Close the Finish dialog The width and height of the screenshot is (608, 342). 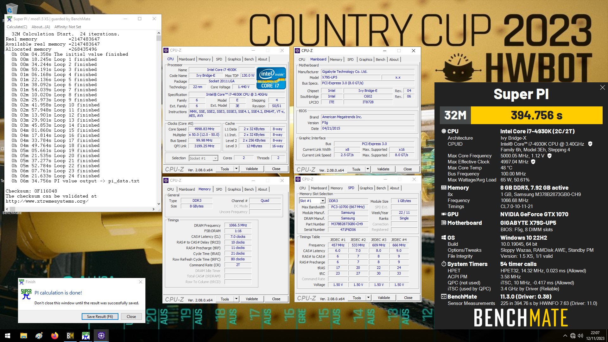(x=141, y=282)
